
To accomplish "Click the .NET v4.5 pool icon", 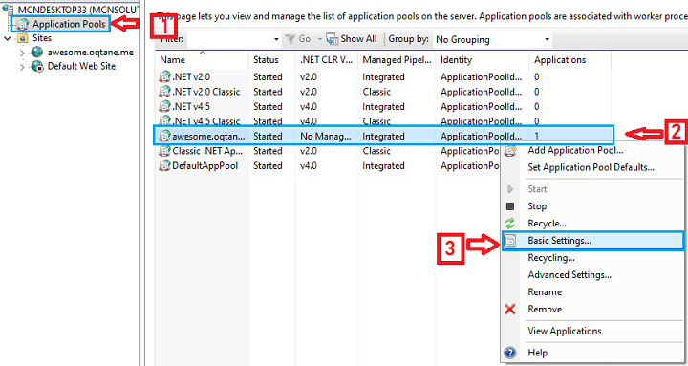I will point(164,107).
